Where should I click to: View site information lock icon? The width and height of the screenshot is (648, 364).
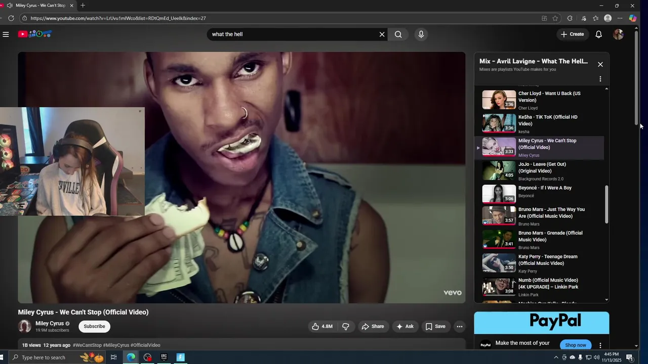24,18
